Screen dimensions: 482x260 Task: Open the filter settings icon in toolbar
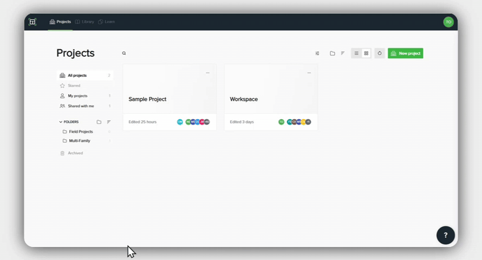(317, 54)
